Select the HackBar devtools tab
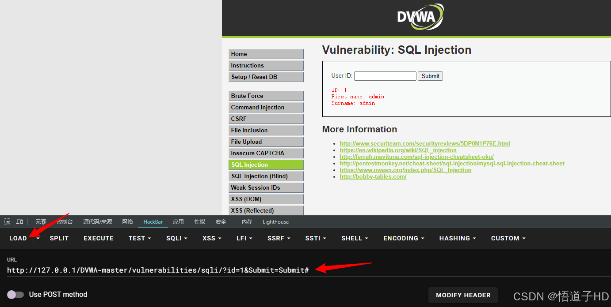Screen dimensions: 611x307 click(x=153, y=222)
